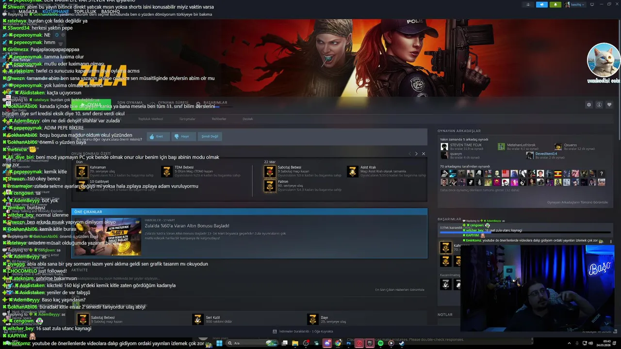Recommend the game with Evet thumbs-up
This screenshot has width=621, height=349.
coord(158,137)
